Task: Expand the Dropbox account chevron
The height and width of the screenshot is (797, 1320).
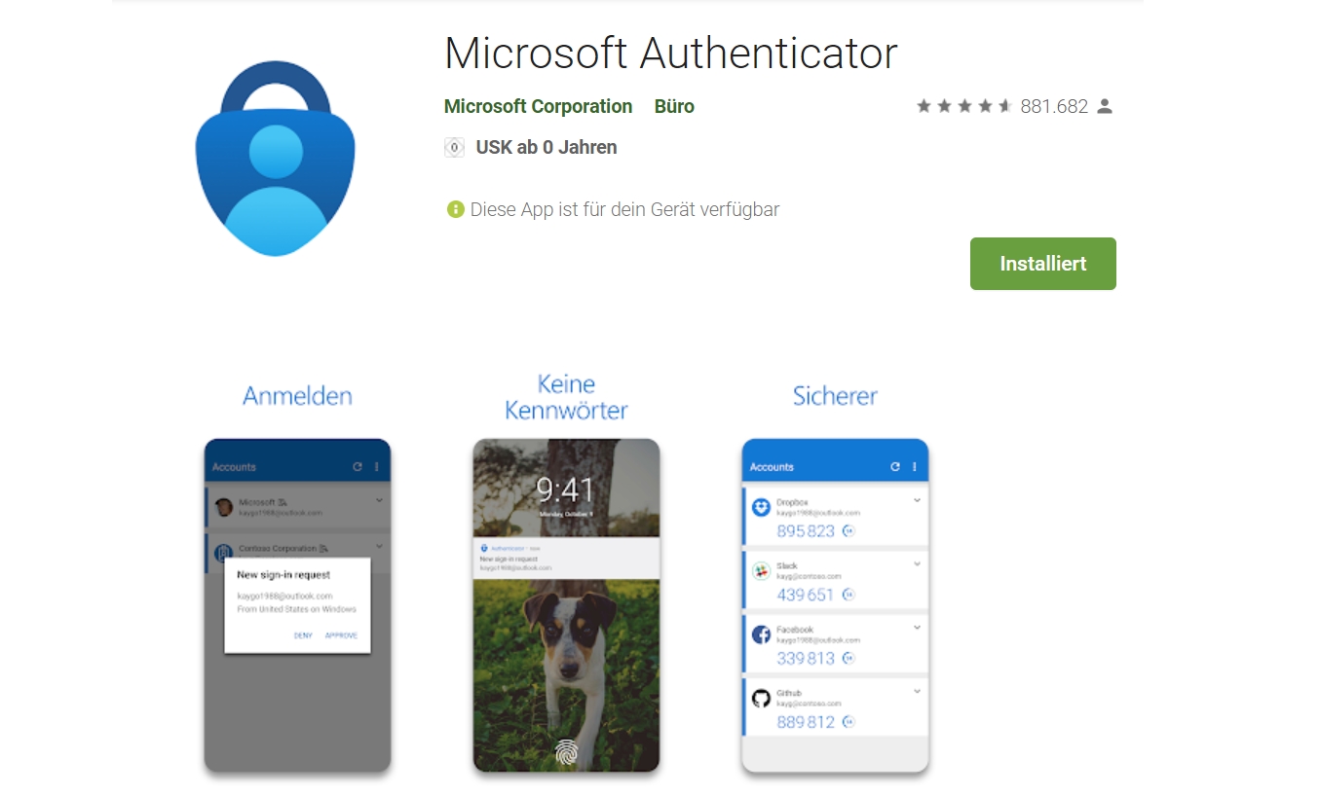Action: click(x=917, y=501)
